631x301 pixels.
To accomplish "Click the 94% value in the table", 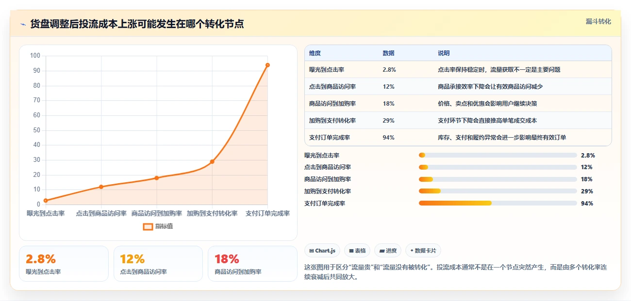I will point(388,138).
